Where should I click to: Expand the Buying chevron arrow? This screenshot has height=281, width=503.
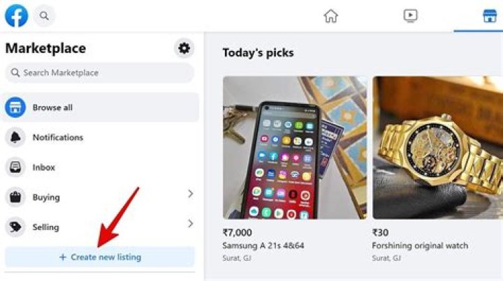[190, 194]
